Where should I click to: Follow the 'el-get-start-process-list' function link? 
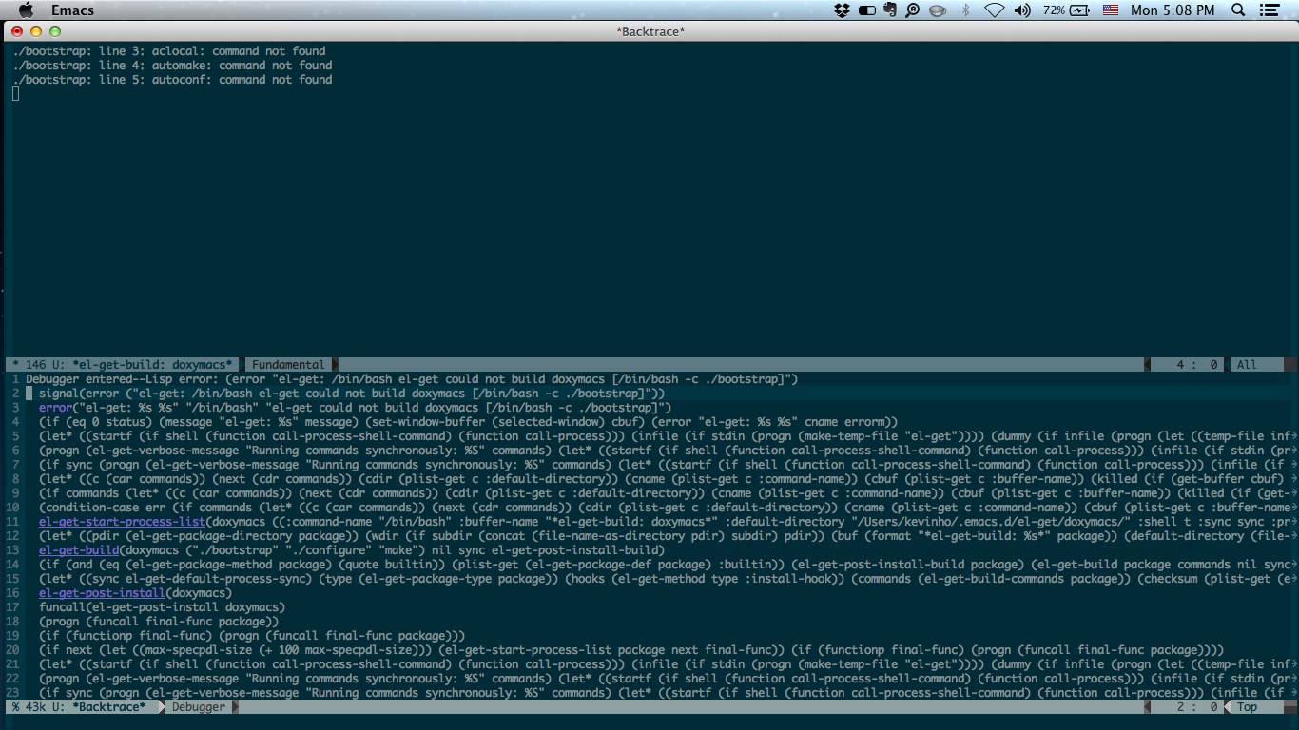[x=123, y=521]
